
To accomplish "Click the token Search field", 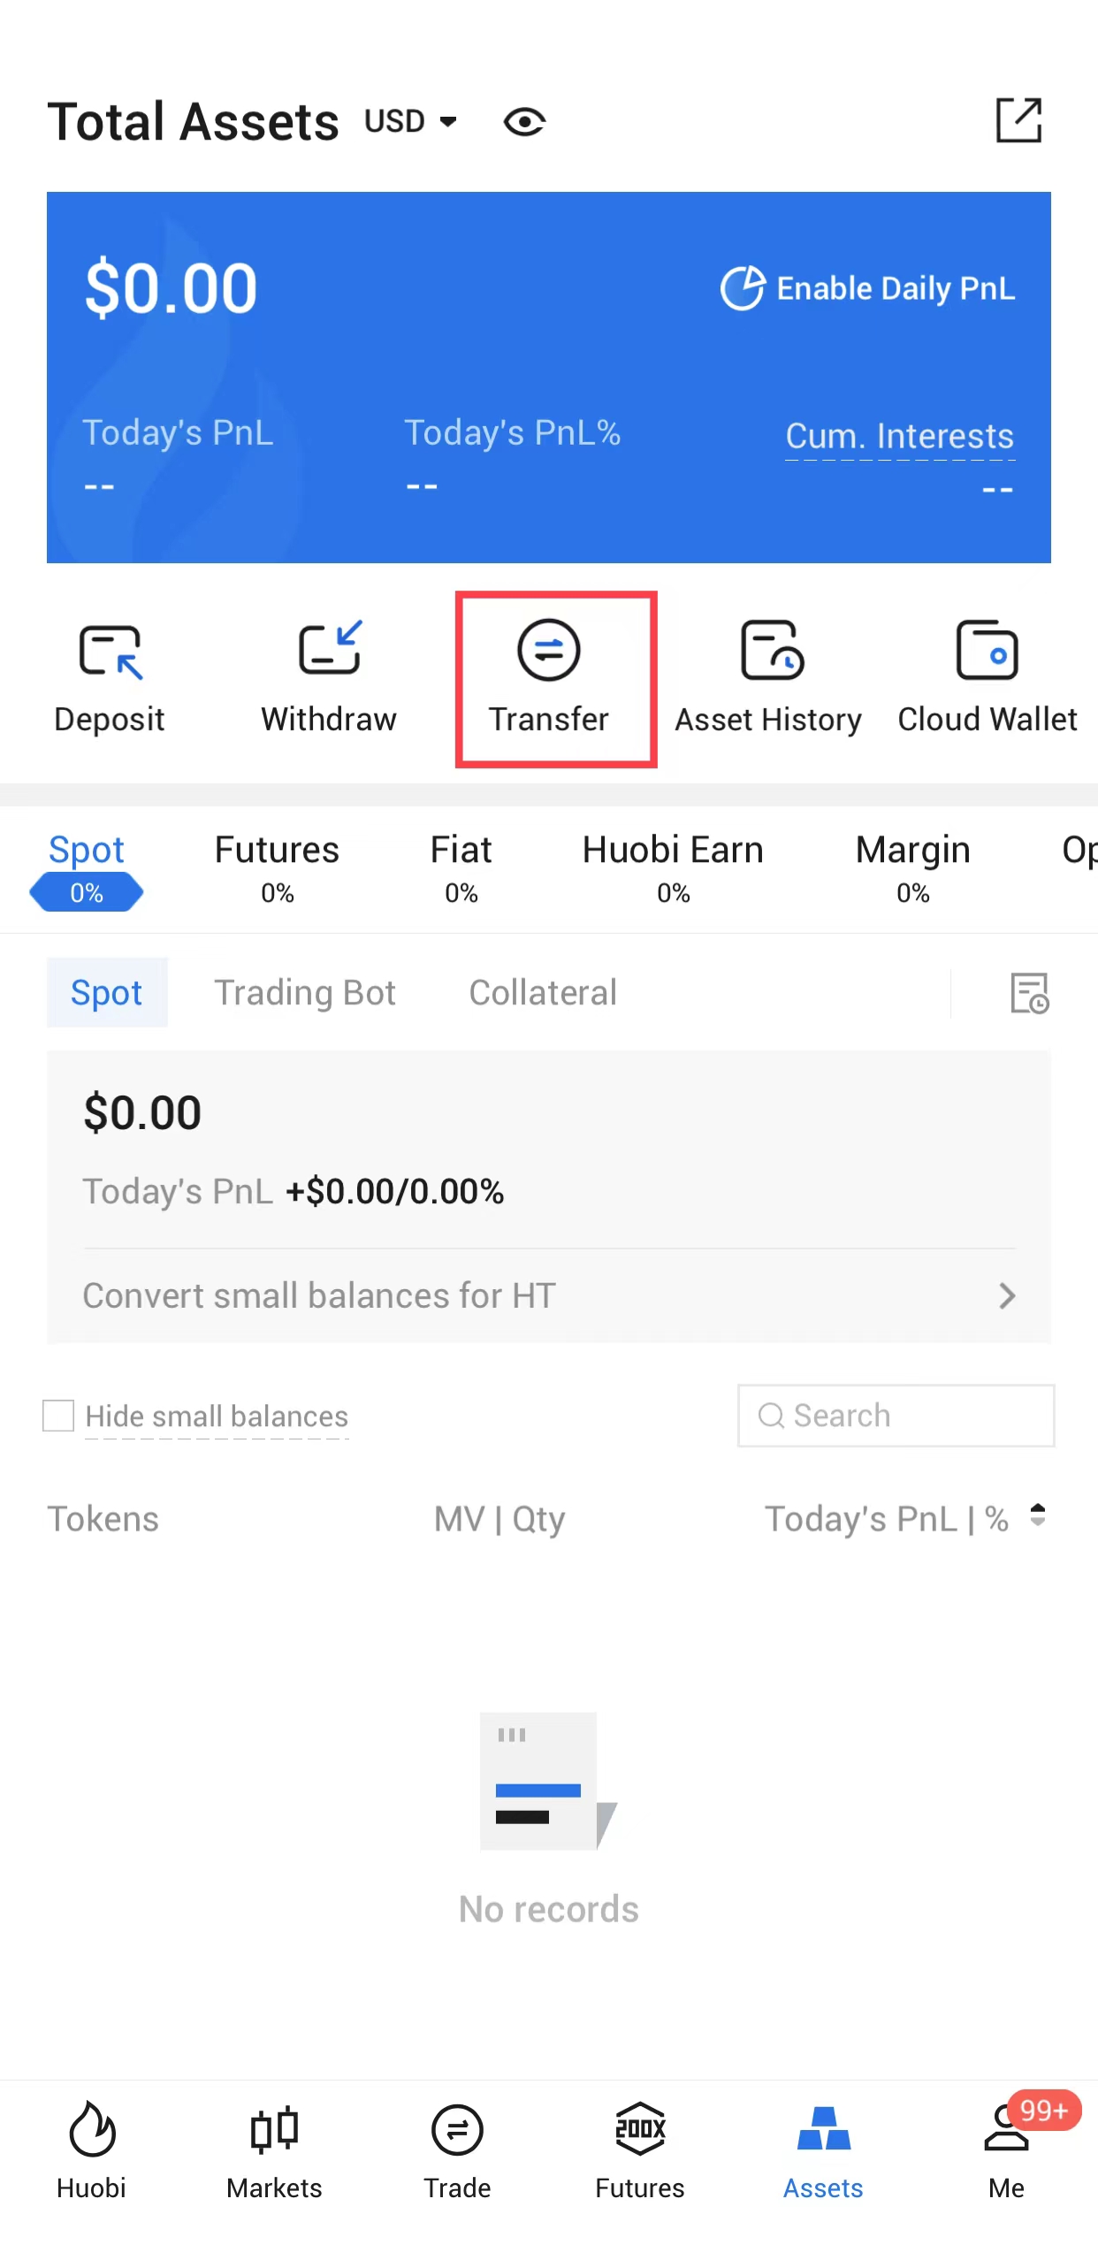I will click(896, 1416).
